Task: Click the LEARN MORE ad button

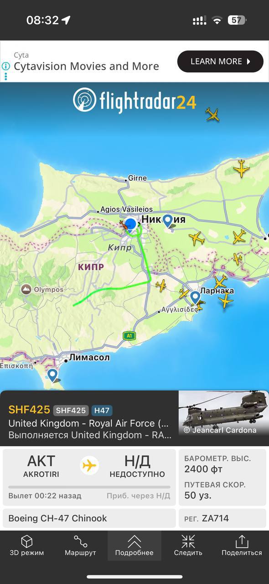Action: (x=220, y=62)
